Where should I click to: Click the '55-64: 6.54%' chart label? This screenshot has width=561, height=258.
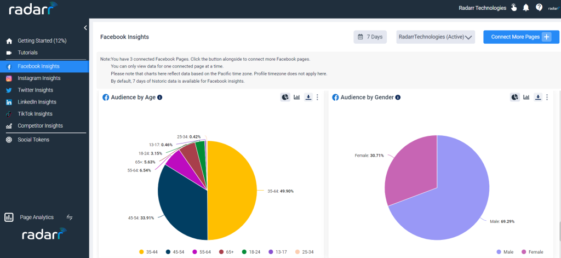[x=139, y=170]
